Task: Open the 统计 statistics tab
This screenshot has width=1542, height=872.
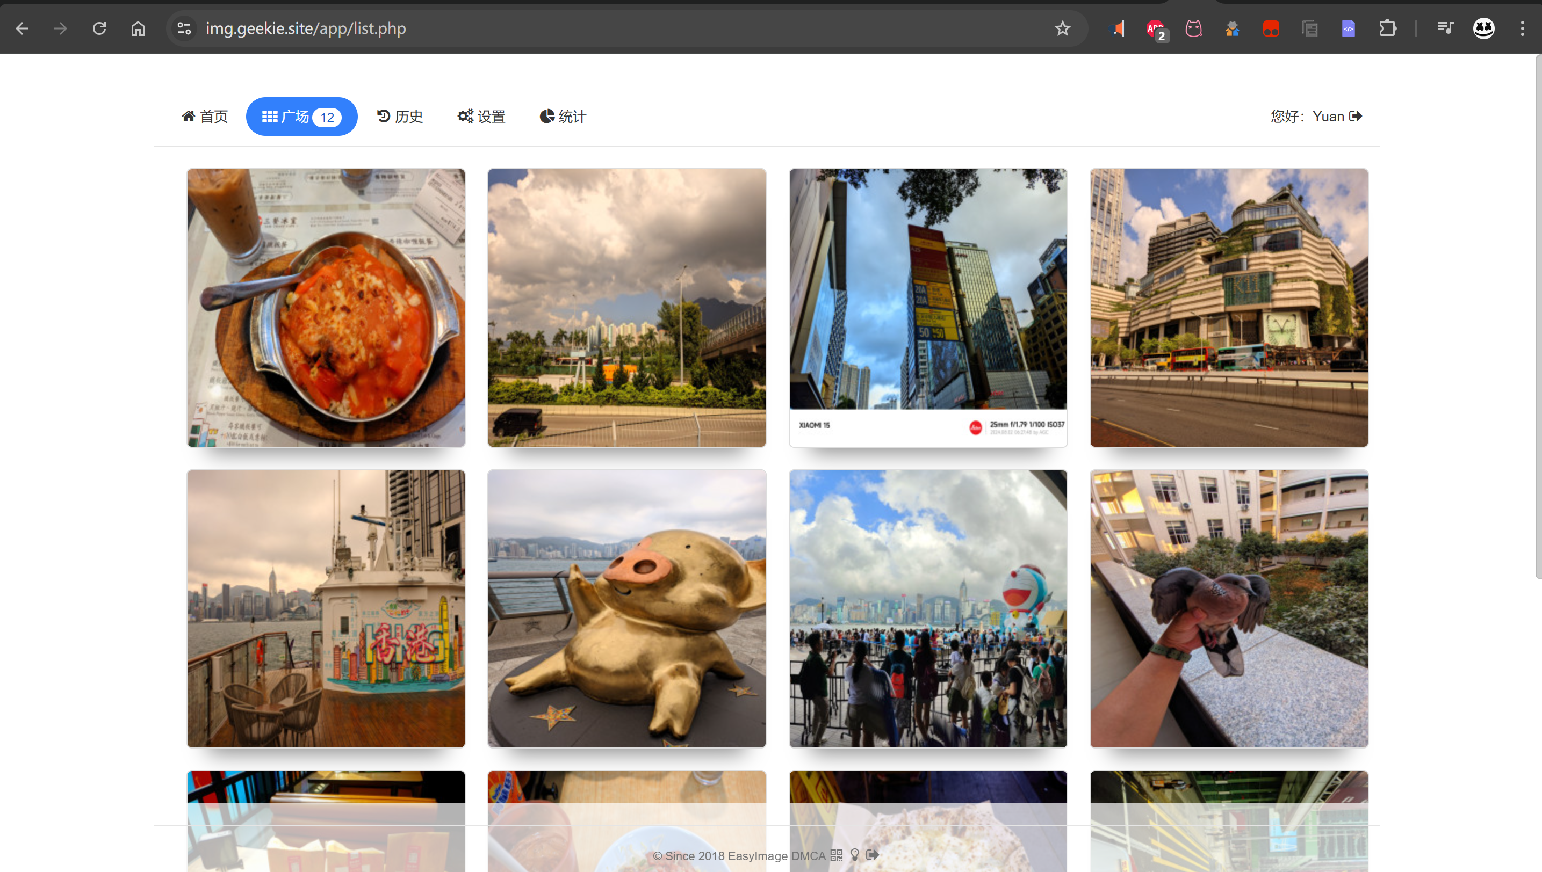Action: (x=563, y=116)
